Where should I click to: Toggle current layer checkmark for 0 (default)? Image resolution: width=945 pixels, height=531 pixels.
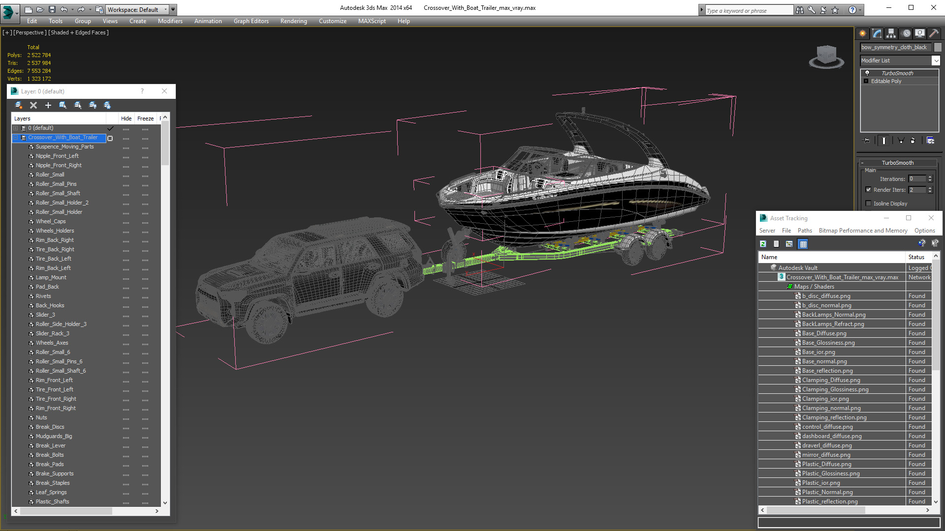pyautogui.click(x=110, y=128)
